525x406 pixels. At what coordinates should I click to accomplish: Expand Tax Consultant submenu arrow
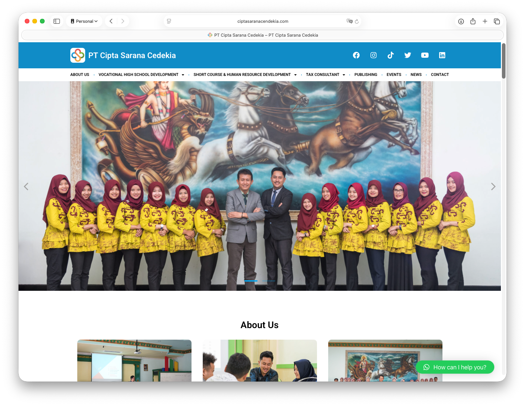tap(344, 75)
